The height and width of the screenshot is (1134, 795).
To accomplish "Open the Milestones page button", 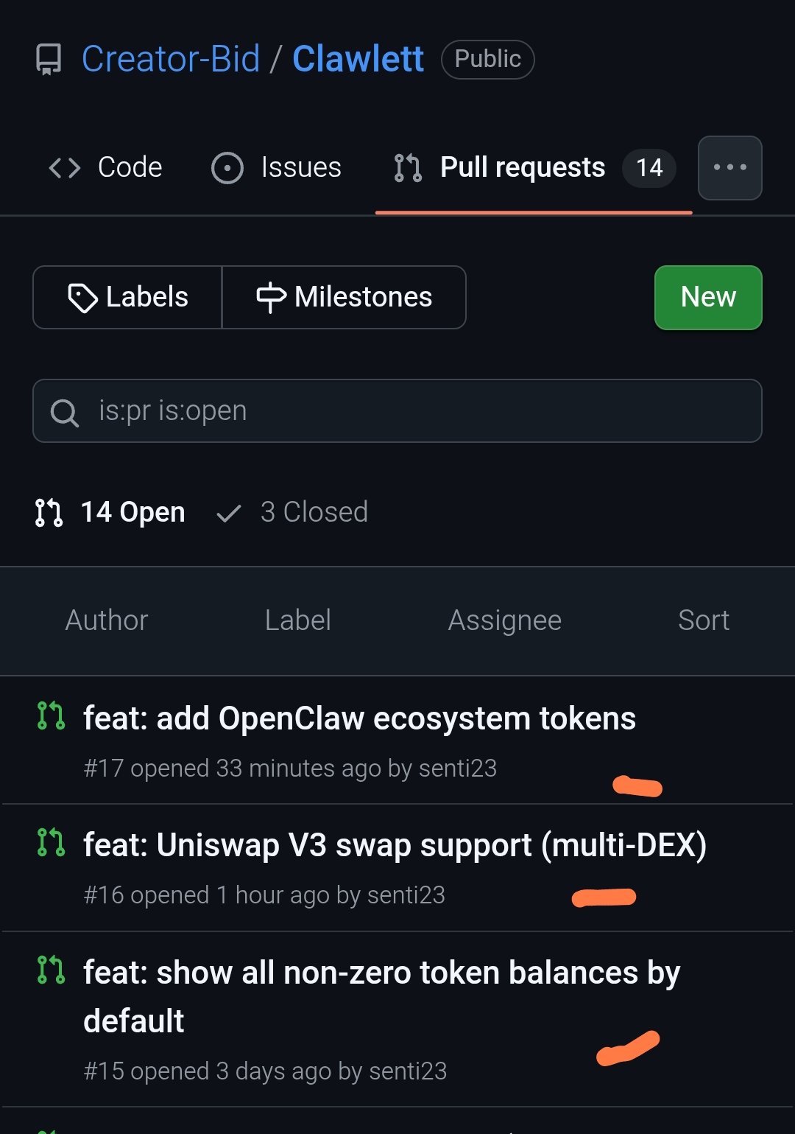I will click(344, 297).
